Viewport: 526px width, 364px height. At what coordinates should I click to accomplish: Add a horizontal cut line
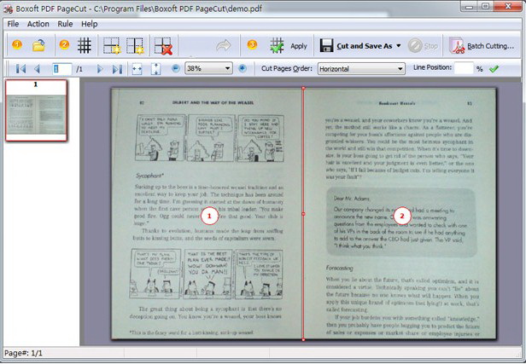click(112, 46)
